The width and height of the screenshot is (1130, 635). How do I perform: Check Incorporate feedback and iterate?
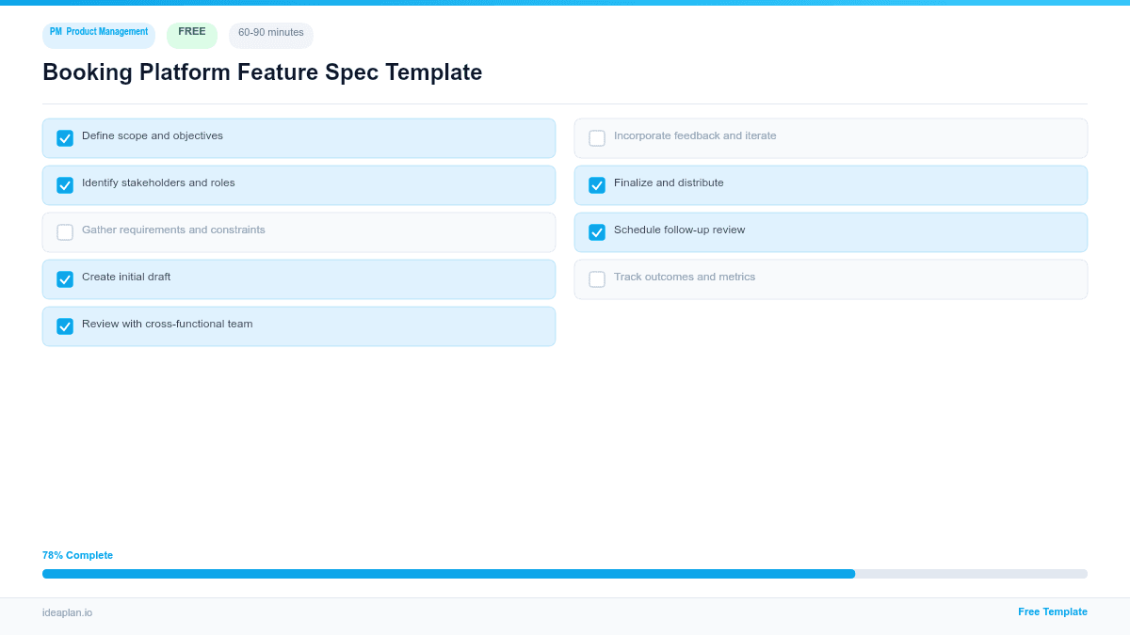click(597, 137)
